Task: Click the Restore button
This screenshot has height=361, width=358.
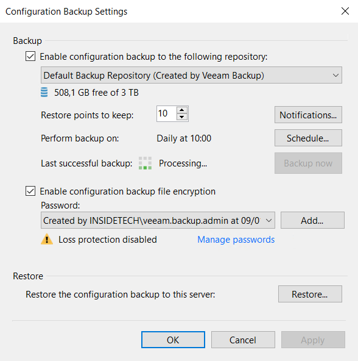Action: tap(310, 294)
